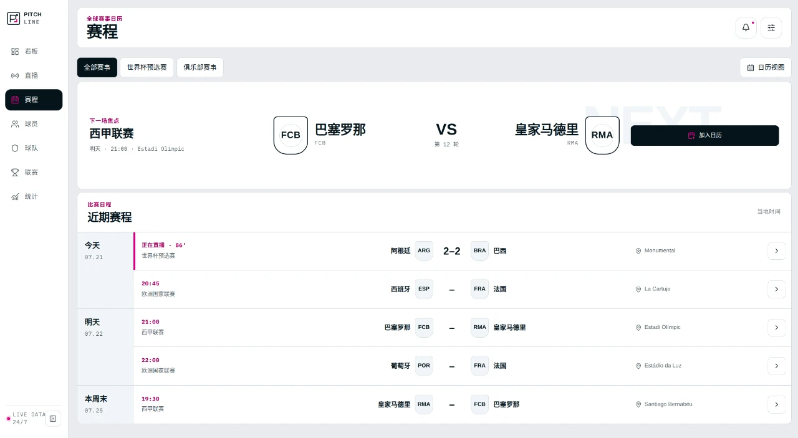The image size is (798, 438).
Task: Click FCB badge in 19:30 row
Action: point(479,404)
